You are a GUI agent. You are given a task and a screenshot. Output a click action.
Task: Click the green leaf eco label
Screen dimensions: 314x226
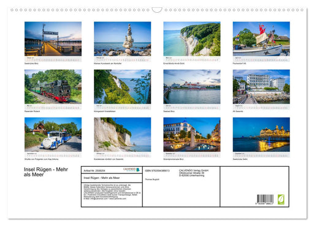tap(281, 200)
